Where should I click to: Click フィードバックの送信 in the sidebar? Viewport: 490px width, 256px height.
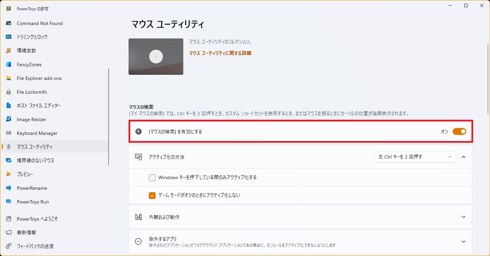coord(35,246)
